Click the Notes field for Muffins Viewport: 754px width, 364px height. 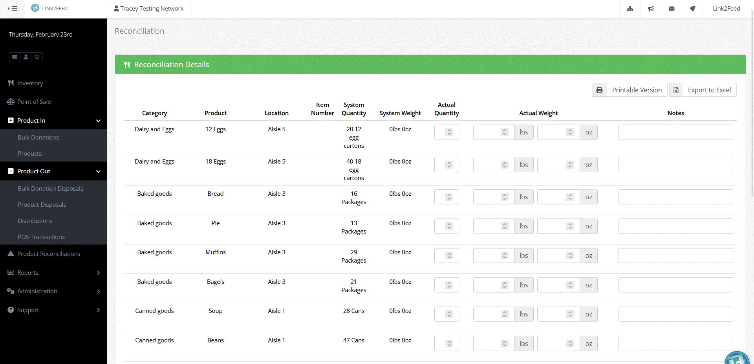click(x=675, y=256)
